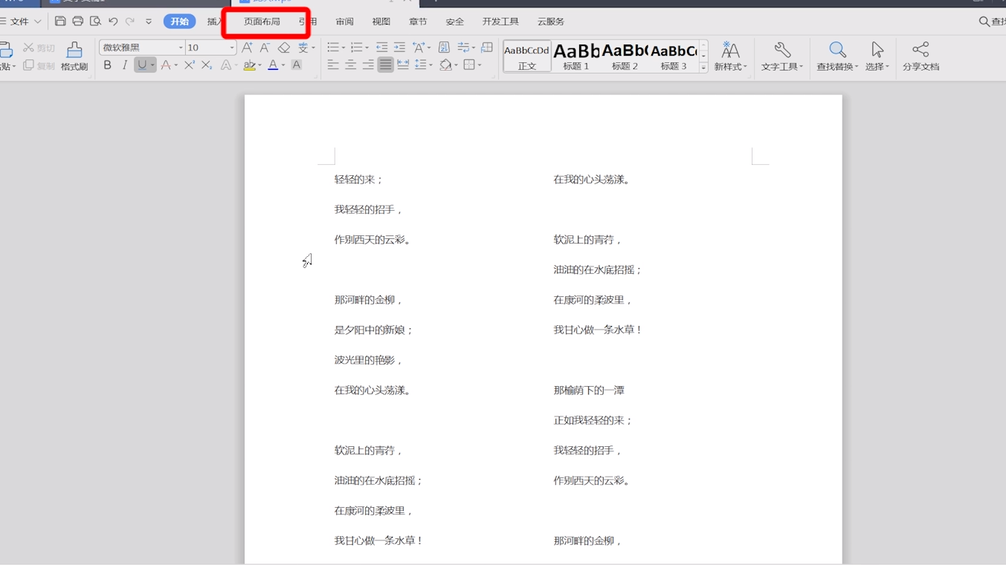Switch to the 审阅 tab
The image size is (1006, 565).
pos(344,22)
